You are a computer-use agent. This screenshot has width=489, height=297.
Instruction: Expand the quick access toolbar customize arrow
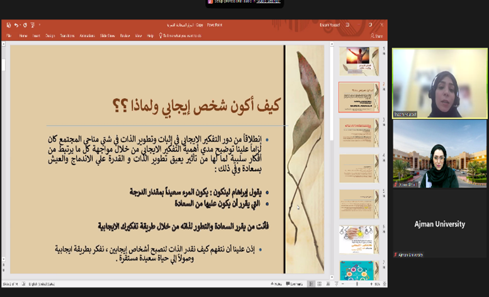[39, 25]
